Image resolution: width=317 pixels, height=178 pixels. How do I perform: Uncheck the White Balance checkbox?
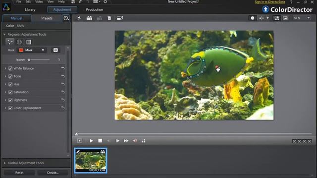pos(10,68)
